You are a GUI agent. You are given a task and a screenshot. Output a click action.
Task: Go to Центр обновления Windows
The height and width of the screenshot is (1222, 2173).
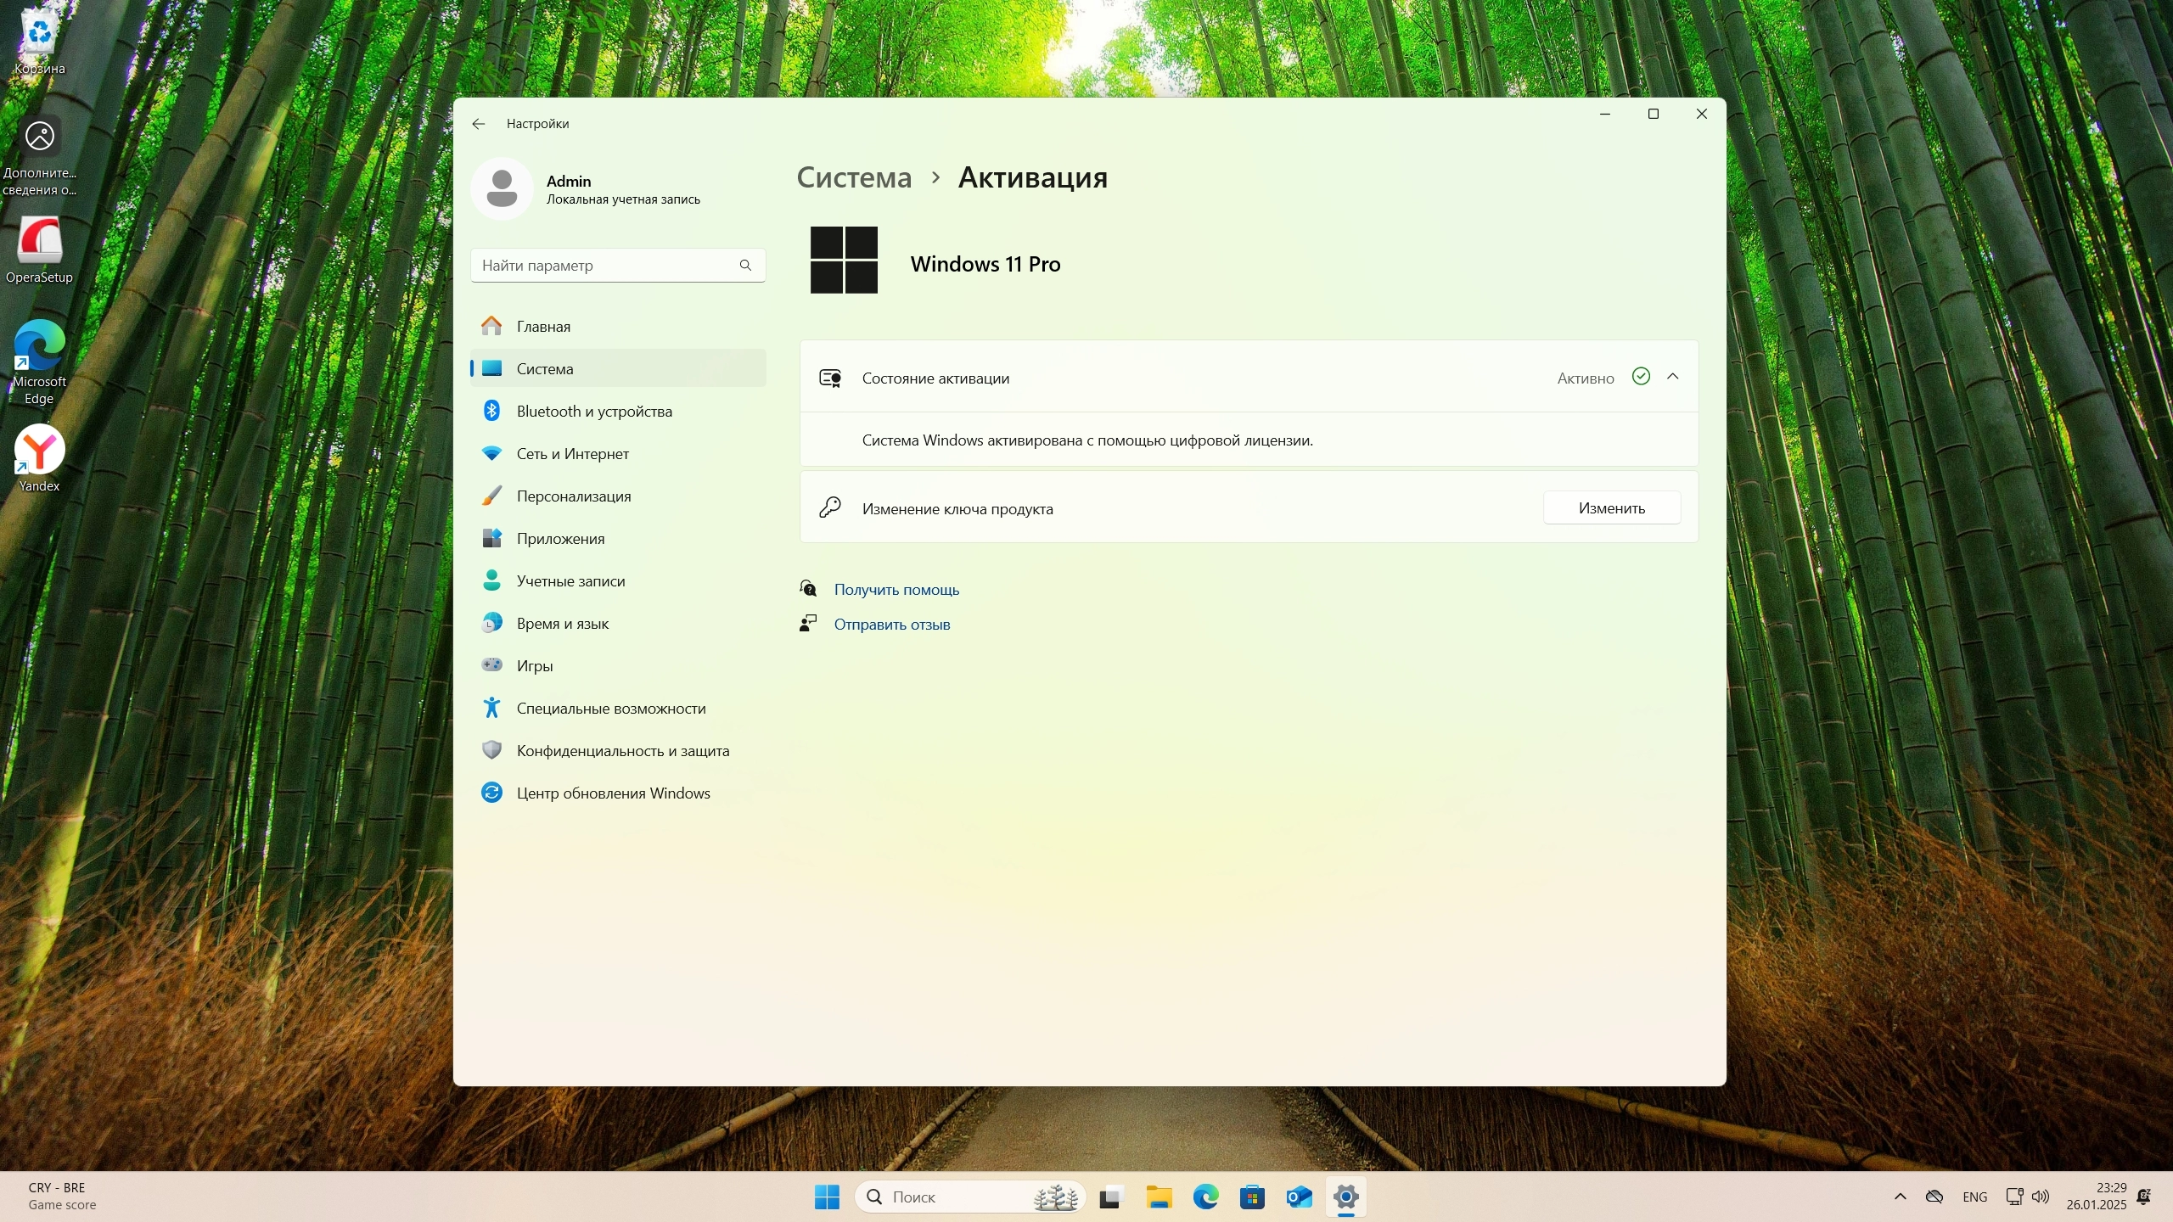[613, 793]
